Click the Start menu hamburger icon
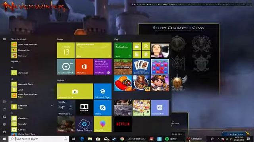Image resolution: width=254 pixels, height=142 pixels. tap(4, 39)
